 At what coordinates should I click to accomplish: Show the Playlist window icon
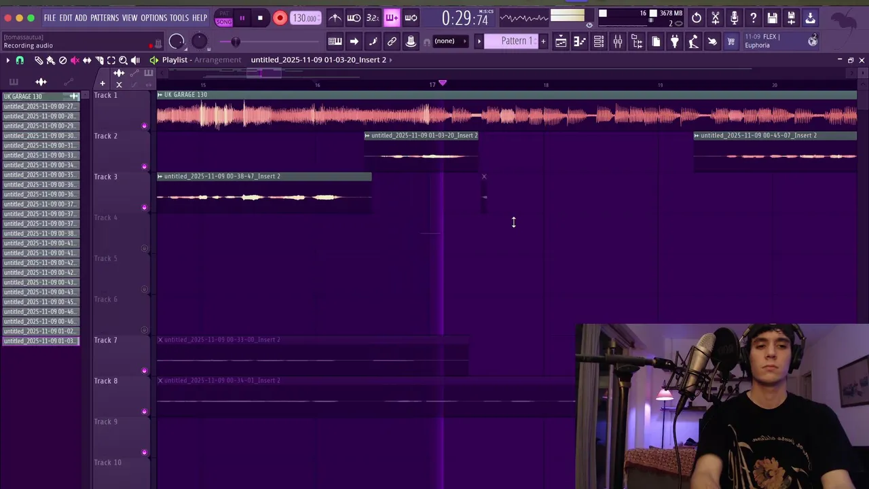point(561,41)
